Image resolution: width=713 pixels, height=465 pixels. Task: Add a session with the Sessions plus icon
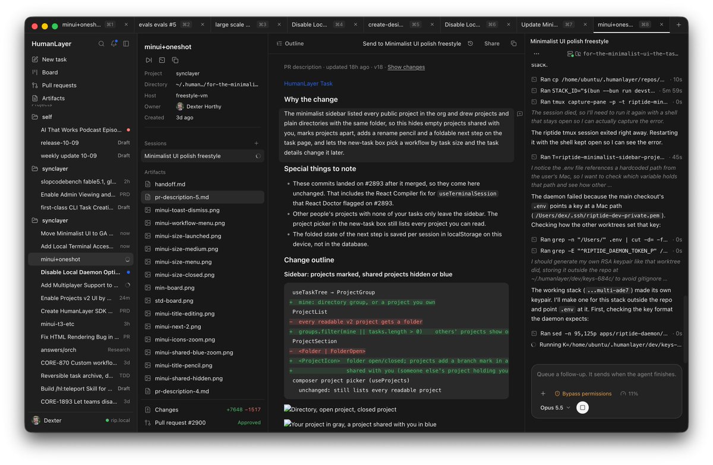(257, 143)
